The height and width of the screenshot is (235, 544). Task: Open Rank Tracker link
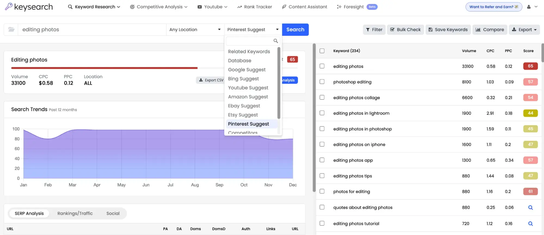(x=255, y=7)
